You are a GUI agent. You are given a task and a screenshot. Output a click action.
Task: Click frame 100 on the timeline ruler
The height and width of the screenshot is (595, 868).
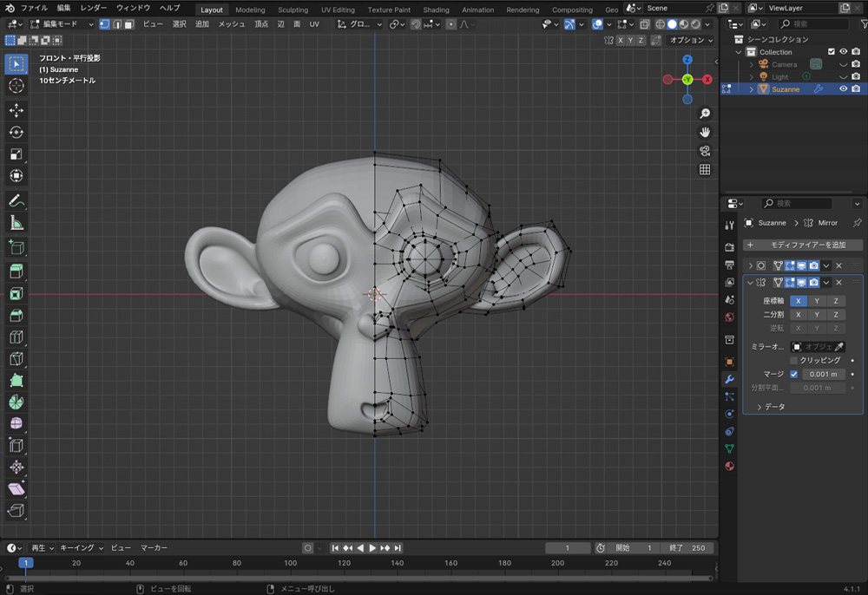[x=290, y=564]
